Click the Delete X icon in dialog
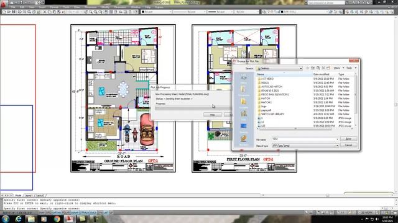398x223 pixels. tap(323, 68)
